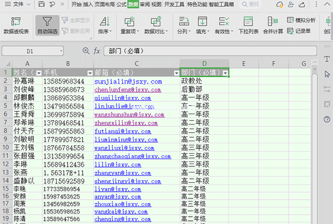Click the zoom magnifier beside formula bar

[x=86, y=51]
